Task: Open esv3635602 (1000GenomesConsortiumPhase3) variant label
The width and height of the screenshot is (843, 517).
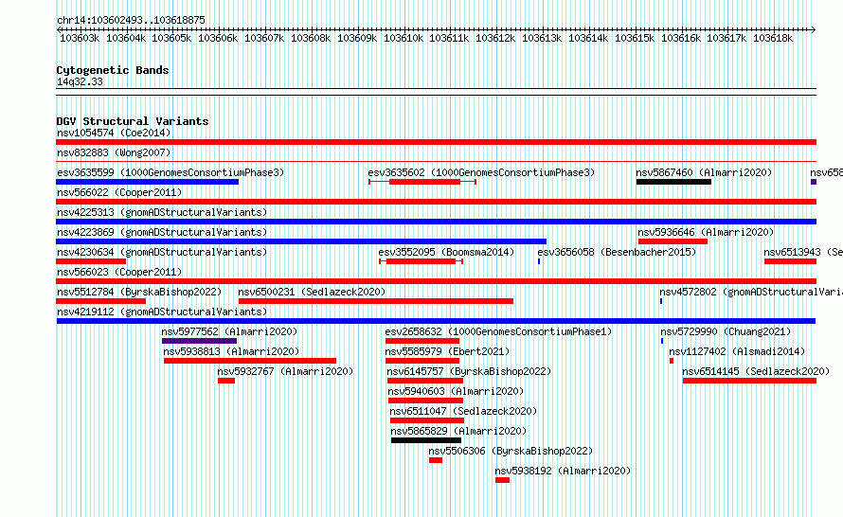Action: (481, 172)
